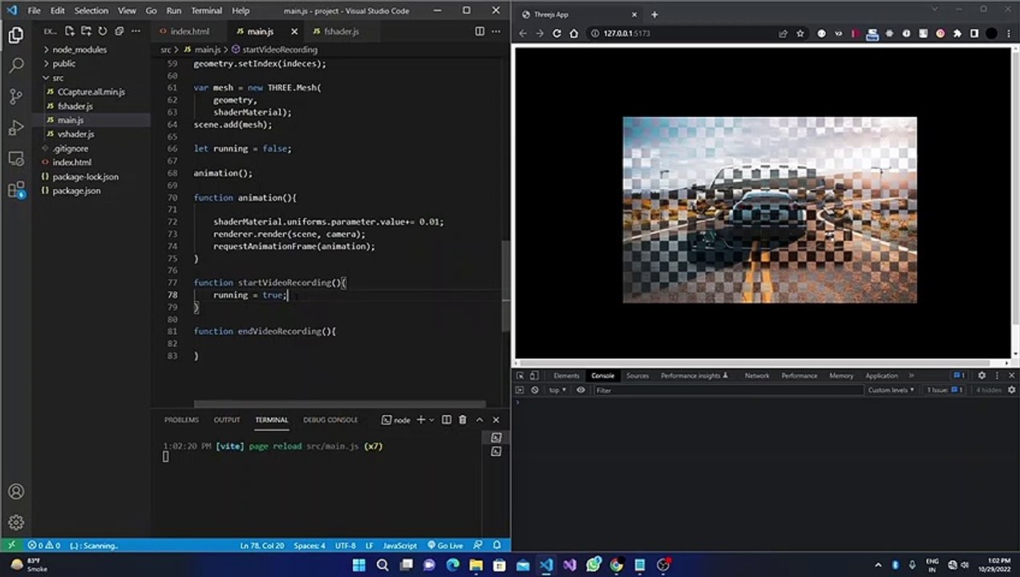This screenshot has height=577, width=1020.
Task: Open the Source Control view
Action: pyautogui.click(x=16, y=96)
